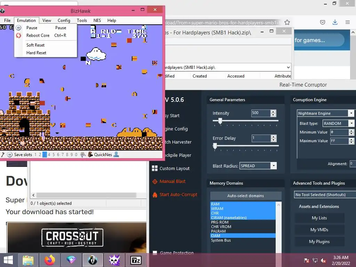Open the View menu in BizHawk
Image resolution: width=356 pixels, height=267 pixels.
(47, 21)
